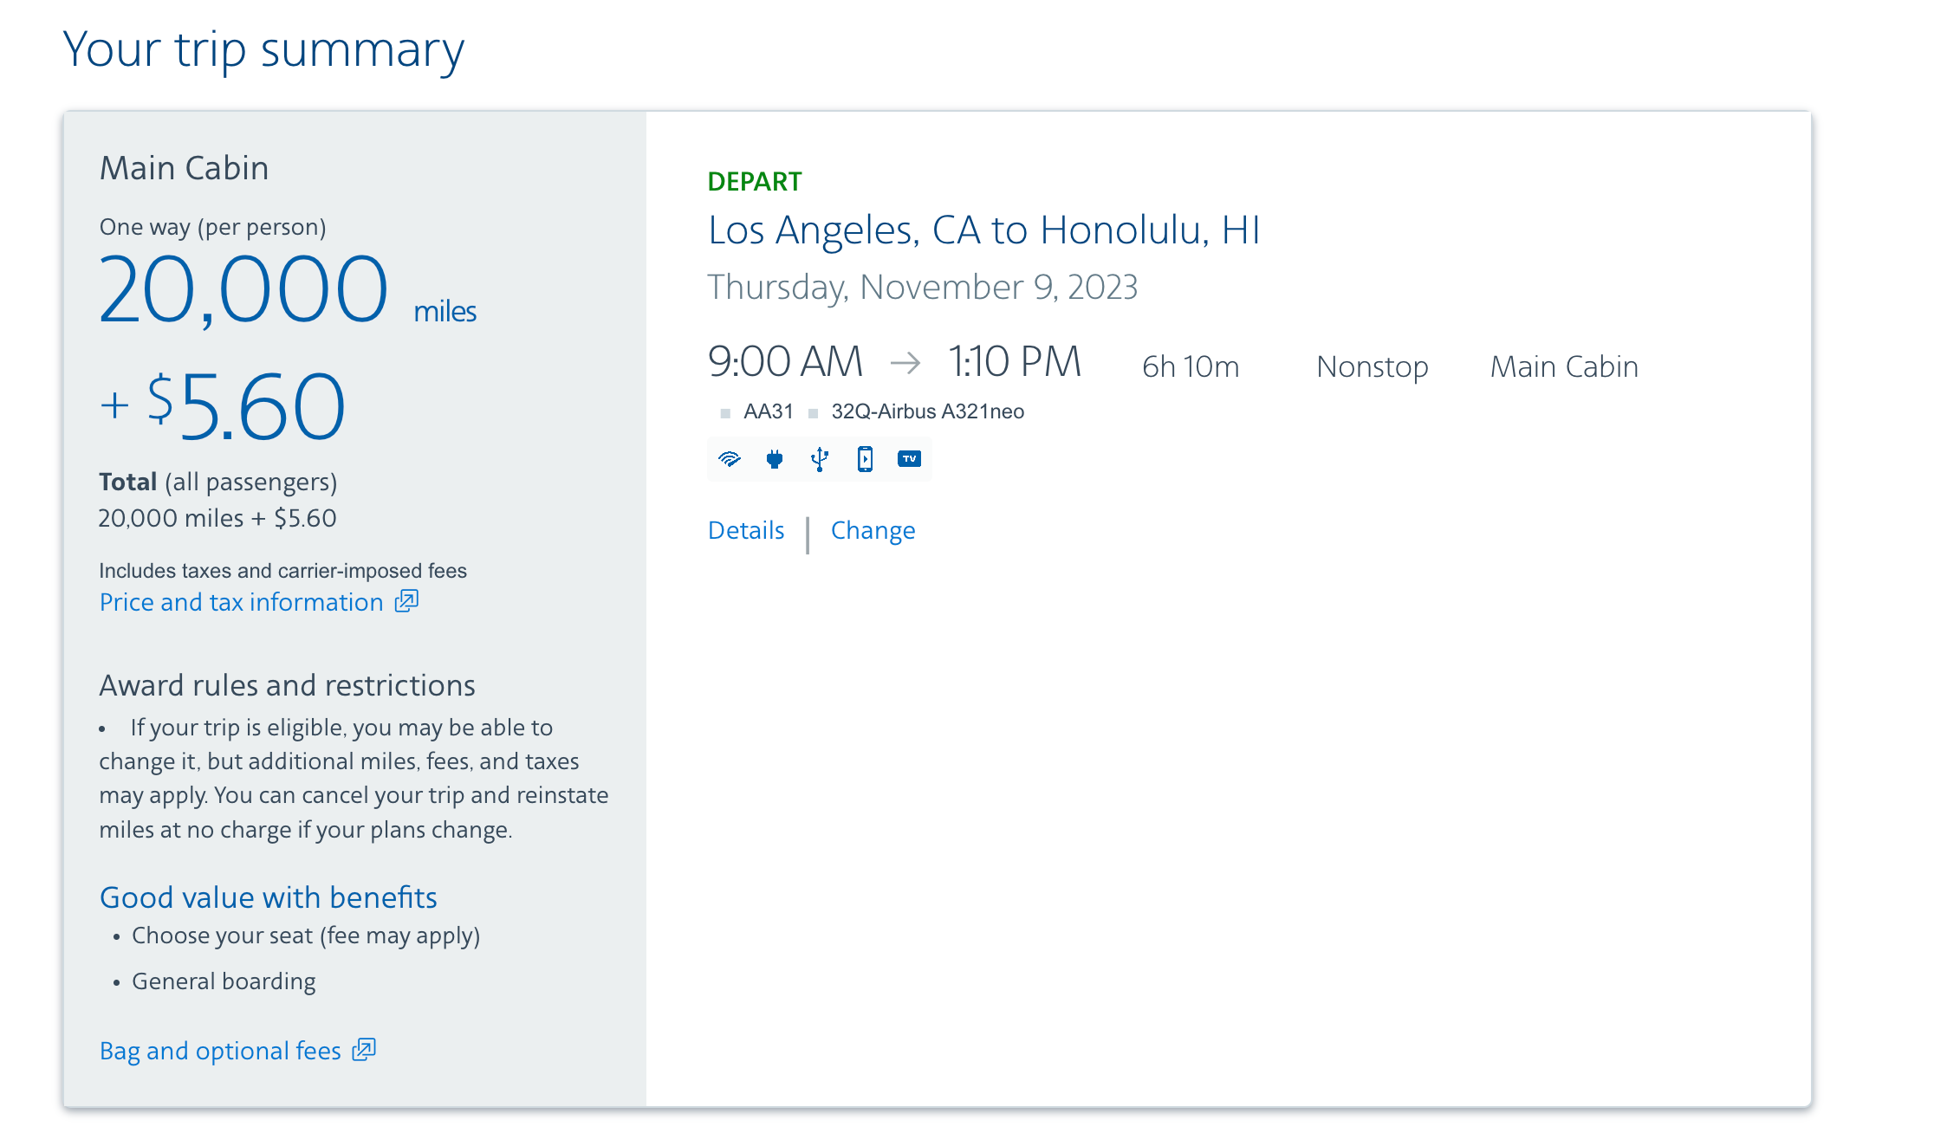The height and width of the screenshot is (1133, 1934).
Task: Open Price and tax information link
Action: [241, 602]
